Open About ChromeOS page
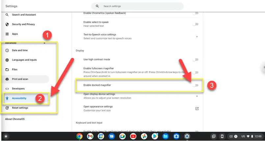This screenshot has height=141, width=265. click(x=15, y=119)
